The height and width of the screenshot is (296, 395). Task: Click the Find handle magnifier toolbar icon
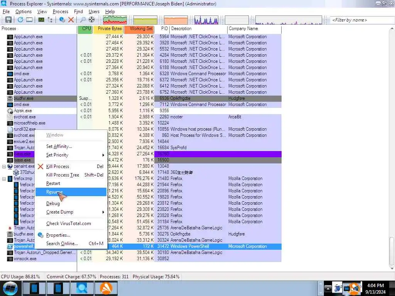coord(83,20)
